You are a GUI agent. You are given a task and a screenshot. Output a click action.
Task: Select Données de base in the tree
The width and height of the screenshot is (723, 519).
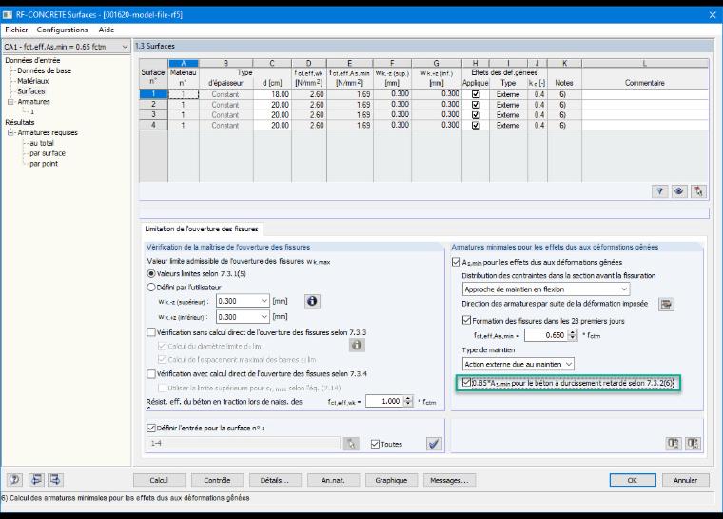(45, 70)
